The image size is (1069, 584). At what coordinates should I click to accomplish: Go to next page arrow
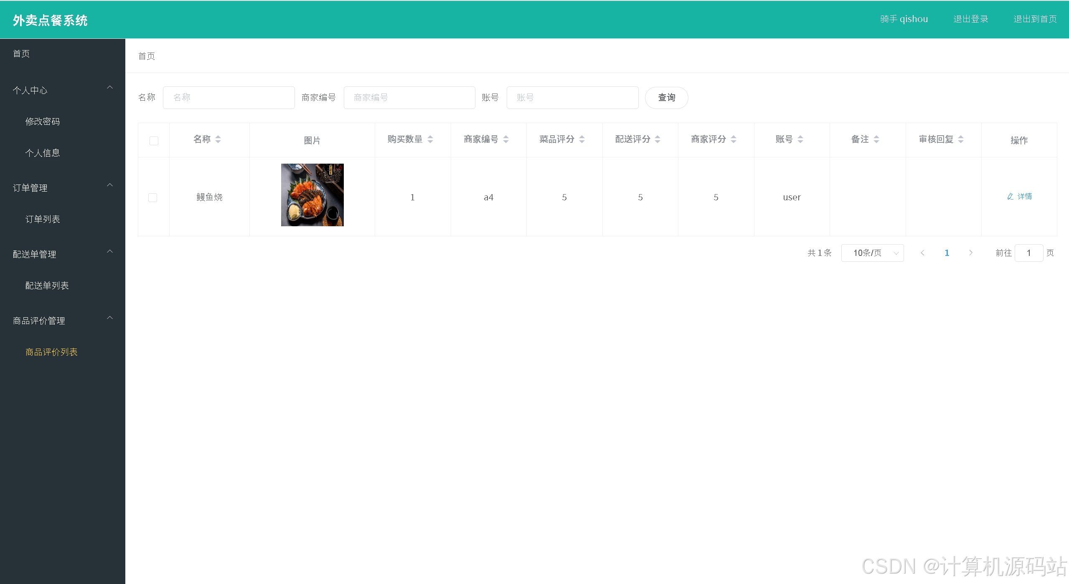pyautogui.click(x=971, y=253)
